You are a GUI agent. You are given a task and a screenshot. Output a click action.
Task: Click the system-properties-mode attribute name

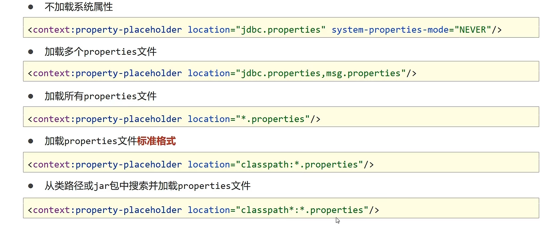tap(390, 30)
